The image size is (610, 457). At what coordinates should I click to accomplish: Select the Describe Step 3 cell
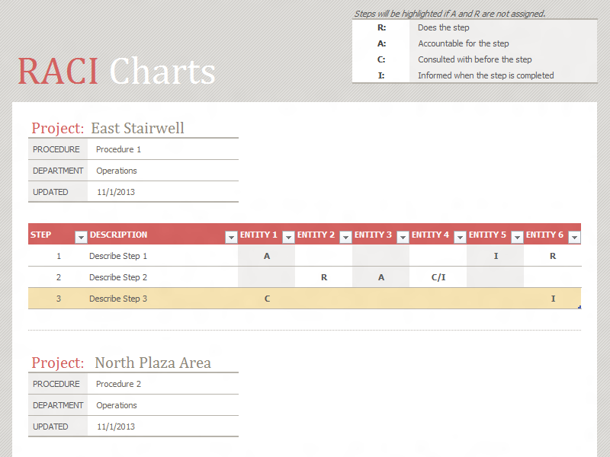tap(163, 299)
